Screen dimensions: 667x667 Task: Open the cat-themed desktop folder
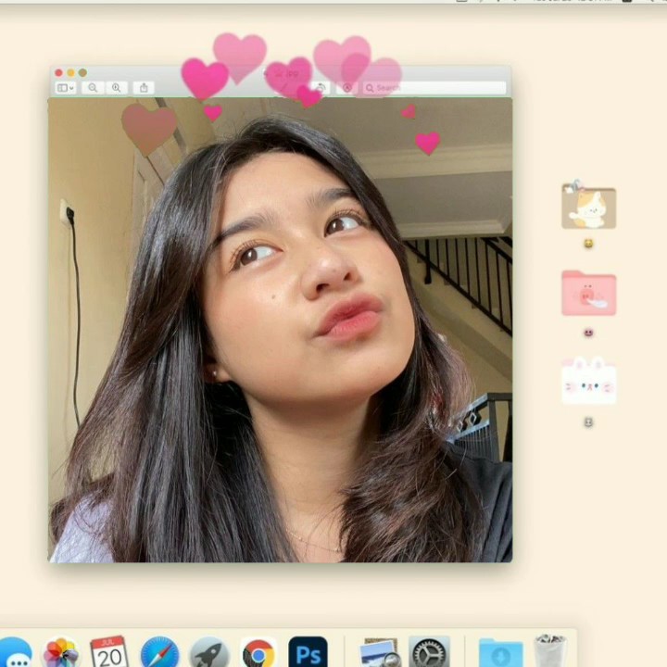click(588, 207)
